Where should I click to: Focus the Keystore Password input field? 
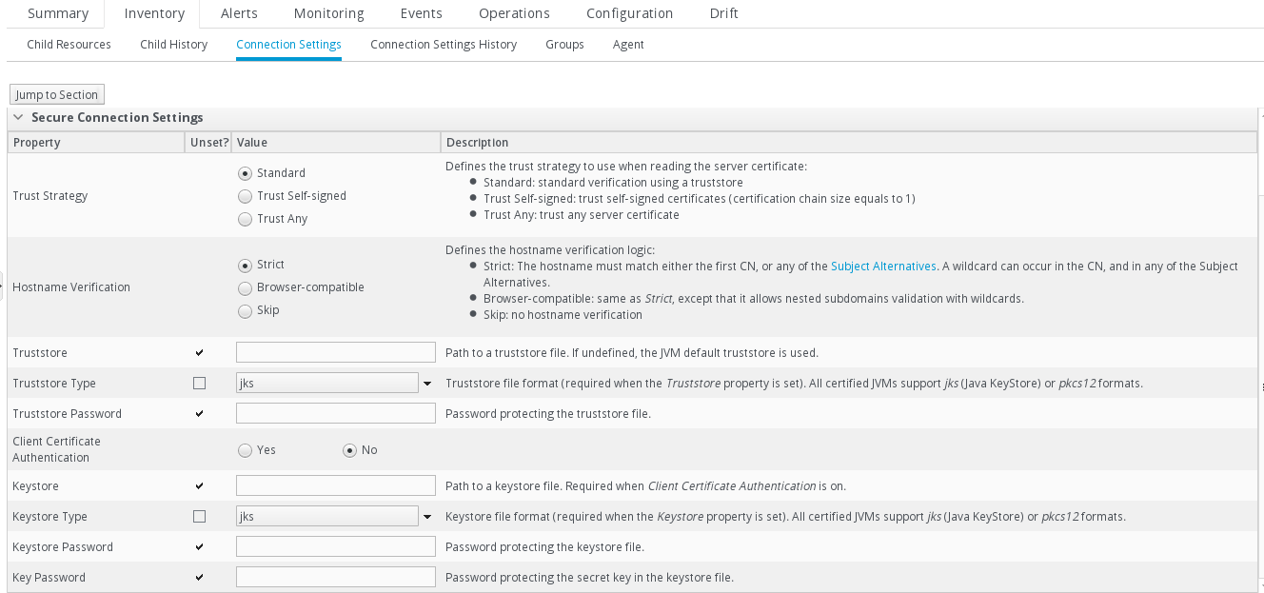coord(335,547)
